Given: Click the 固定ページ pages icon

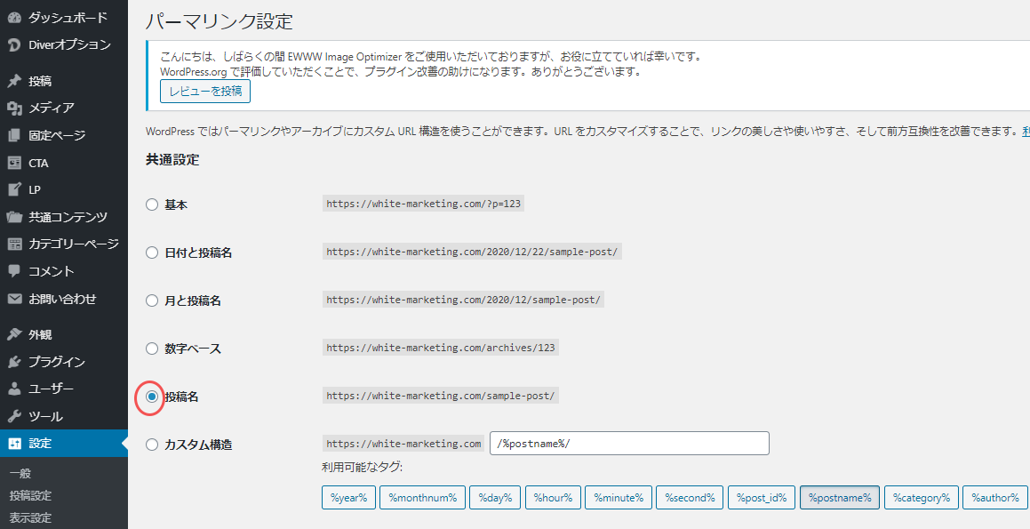Looking at the screenshot, I should coord(14,135).
